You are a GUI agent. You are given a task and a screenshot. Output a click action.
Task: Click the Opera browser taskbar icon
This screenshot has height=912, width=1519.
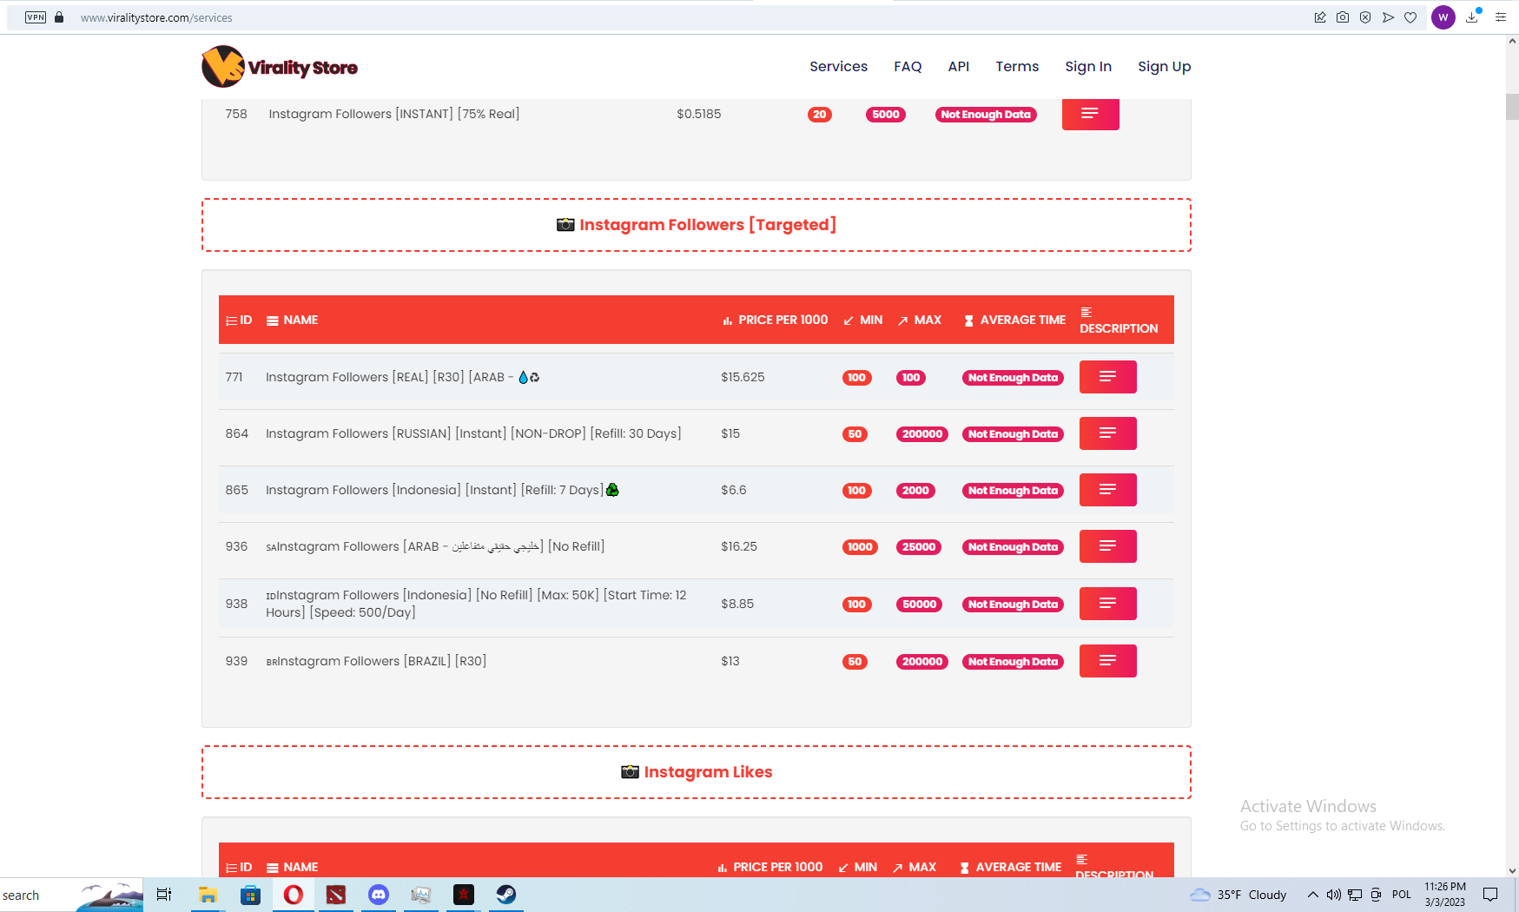click(294, 895)
